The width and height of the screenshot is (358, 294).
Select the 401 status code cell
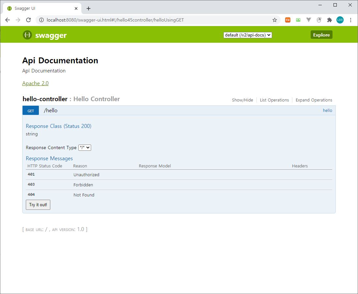coord(31,174)
